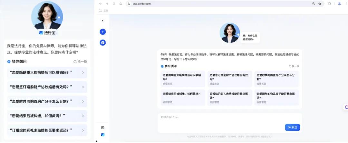Screen dimensions: 348x143
Task: Reload the page with the refresh icon
Action: coord(114,4)
